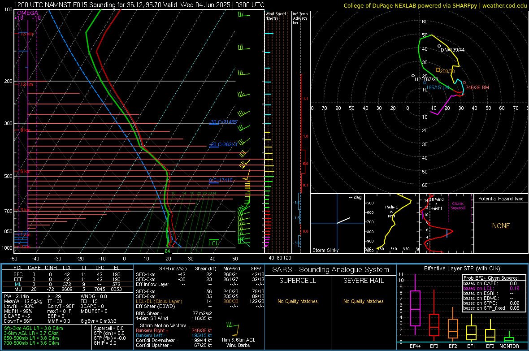Click the 700-500mb LR = 3.6 C/km line
The width and height of the screenshot is (529, 351).
[31, 343]
